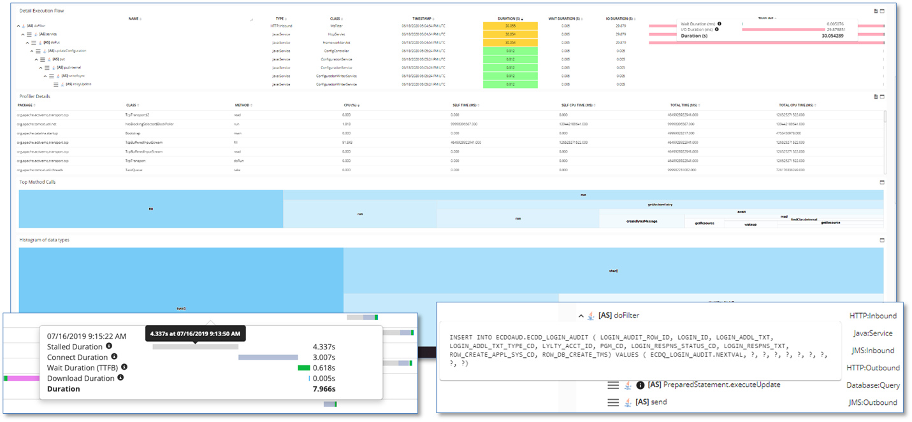Sort the Profiler table by CPU (%)
The width and height of the screenshot is (912, 422).
pyautogui.click(x=351, y=105)
